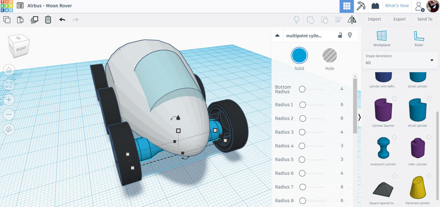Click the Bottom Radius value 4

pyautogui.click(x=342, y=89)
